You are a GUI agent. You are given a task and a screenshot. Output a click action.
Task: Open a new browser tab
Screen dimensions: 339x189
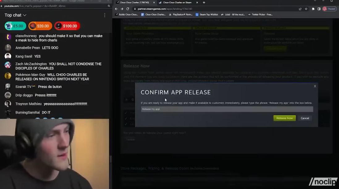(x=204, y=2)
